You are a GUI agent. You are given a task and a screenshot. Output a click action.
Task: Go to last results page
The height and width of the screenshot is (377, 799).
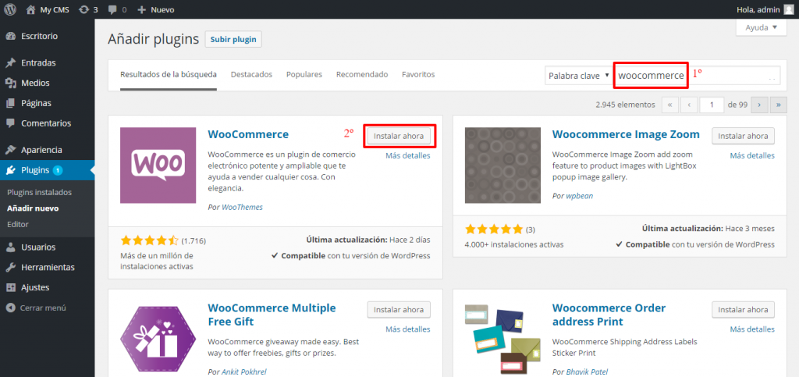779,105
